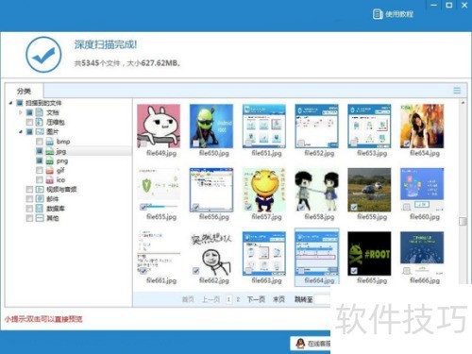The image size is (472, 354).
Task: Check the 视频与音频 checkbox
Action: 29,190
